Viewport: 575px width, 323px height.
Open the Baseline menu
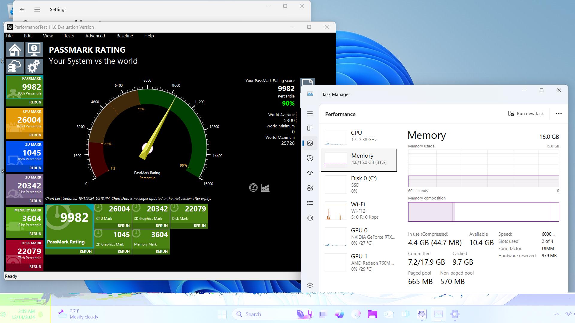coord(125,36)
